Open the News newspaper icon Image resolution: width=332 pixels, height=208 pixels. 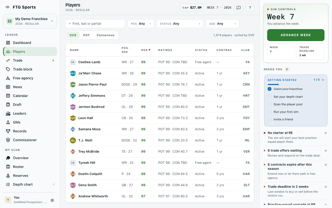click(x=8, y=87)
